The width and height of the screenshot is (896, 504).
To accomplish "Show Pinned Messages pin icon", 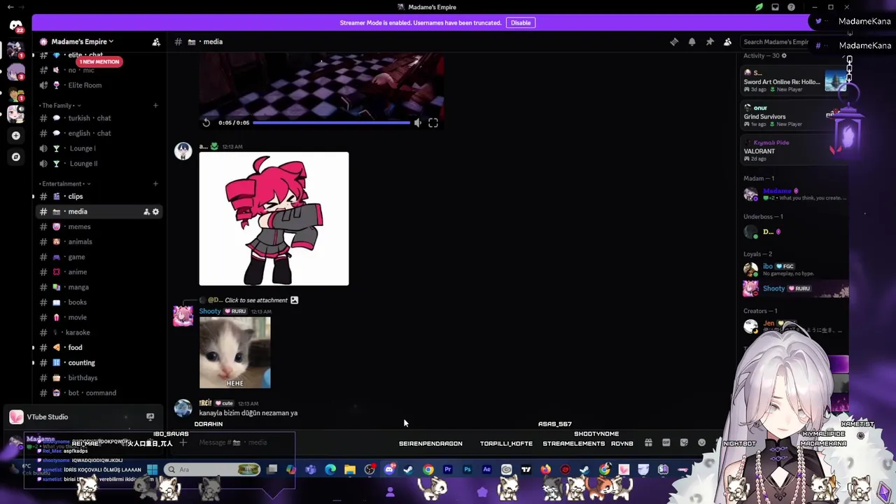I will [710, 42].
